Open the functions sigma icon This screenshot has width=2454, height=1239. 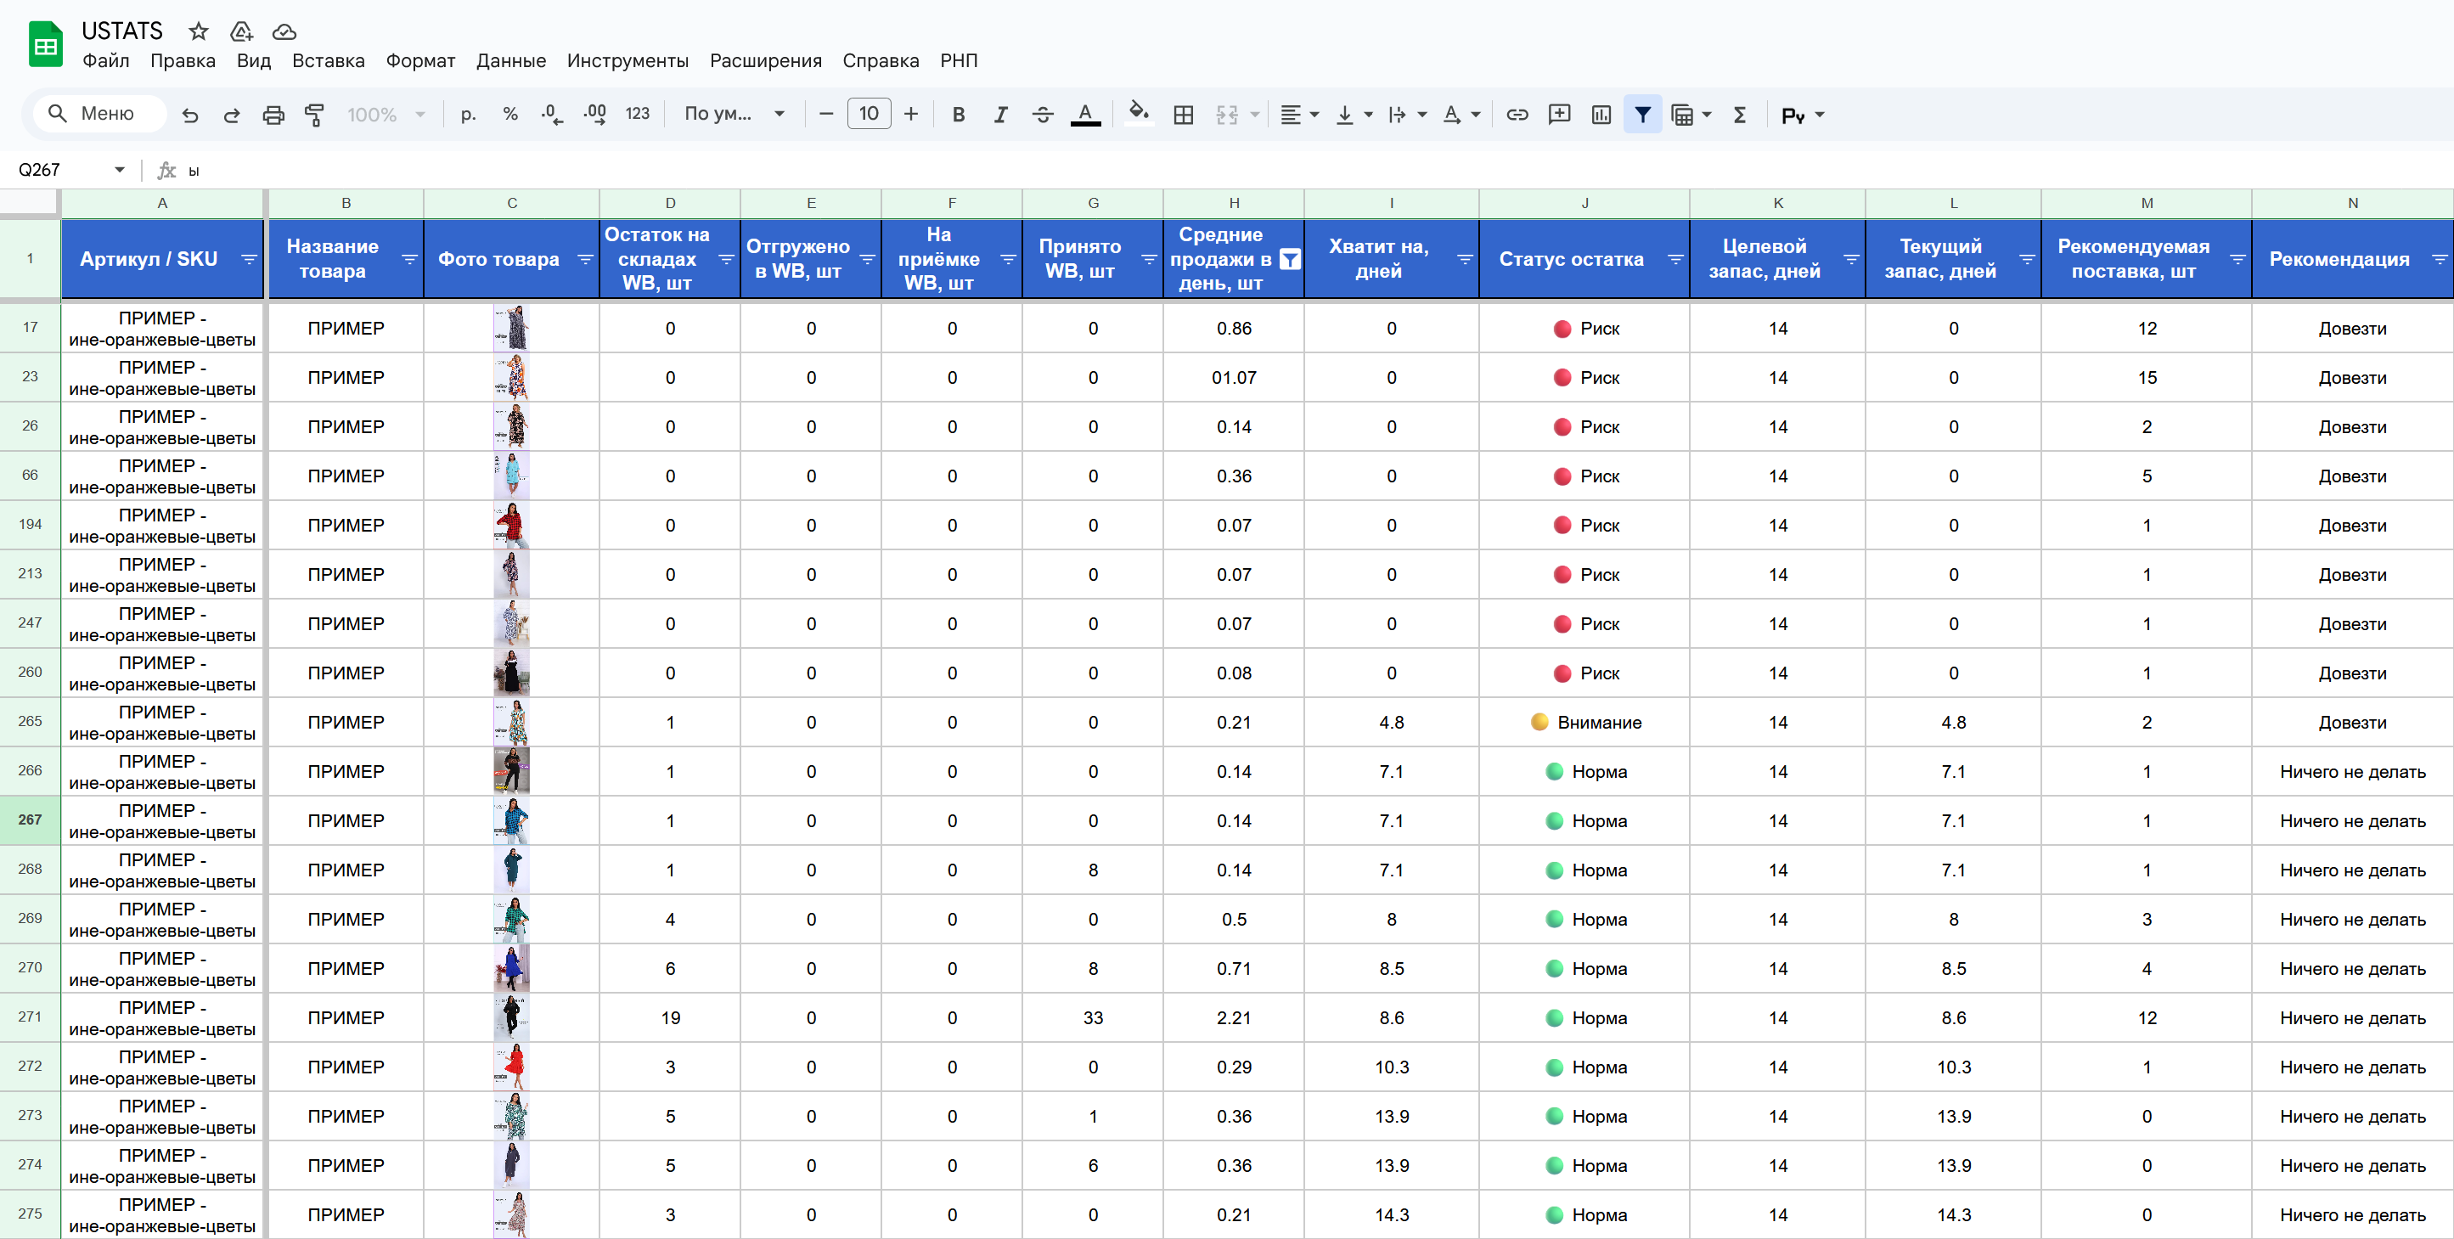click(1740, 115)
